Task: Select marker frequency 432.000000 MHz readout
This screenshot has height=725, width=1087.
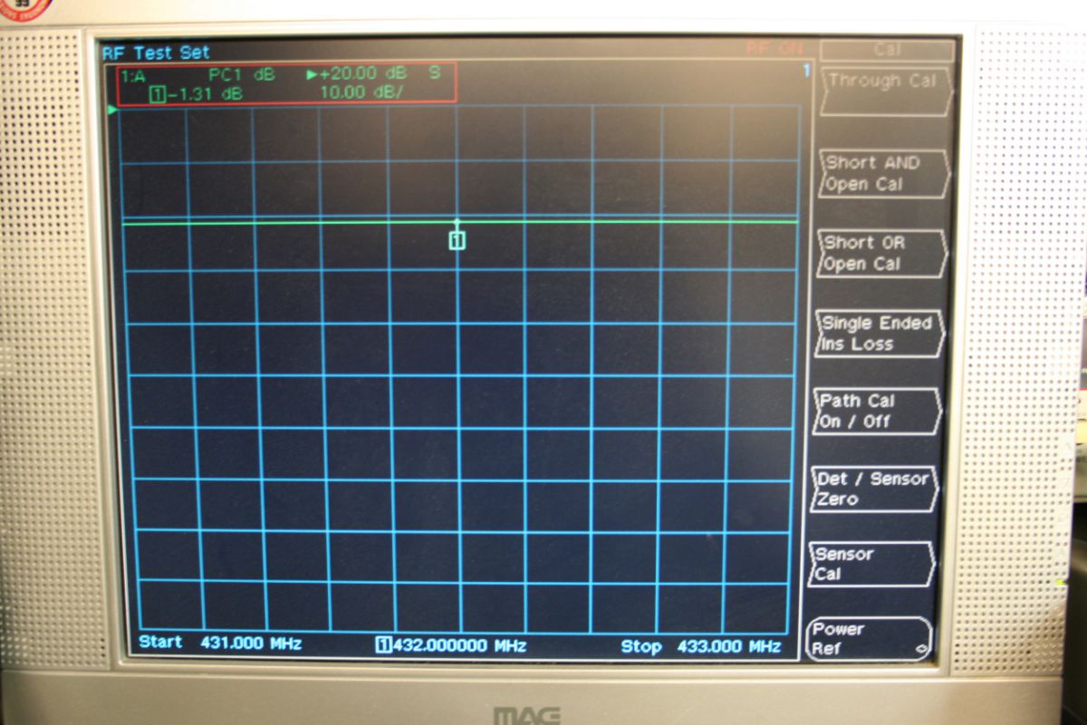Action: pos(450,645)
